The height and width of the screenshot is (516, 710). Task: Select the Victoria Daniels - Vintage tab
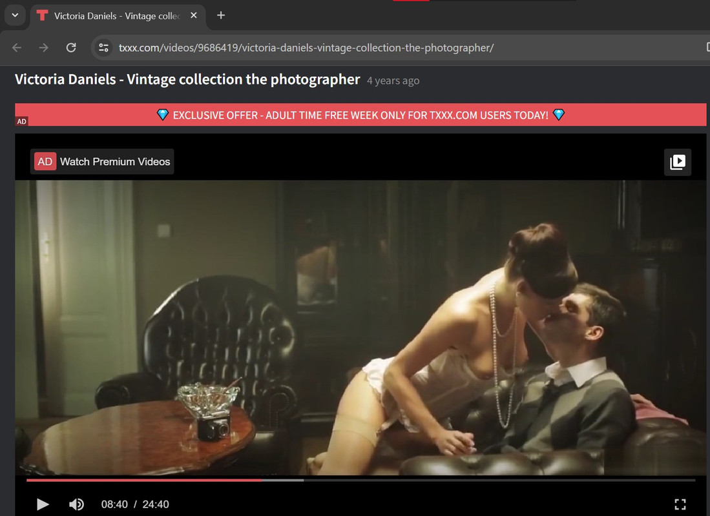(x=118, y=16)
